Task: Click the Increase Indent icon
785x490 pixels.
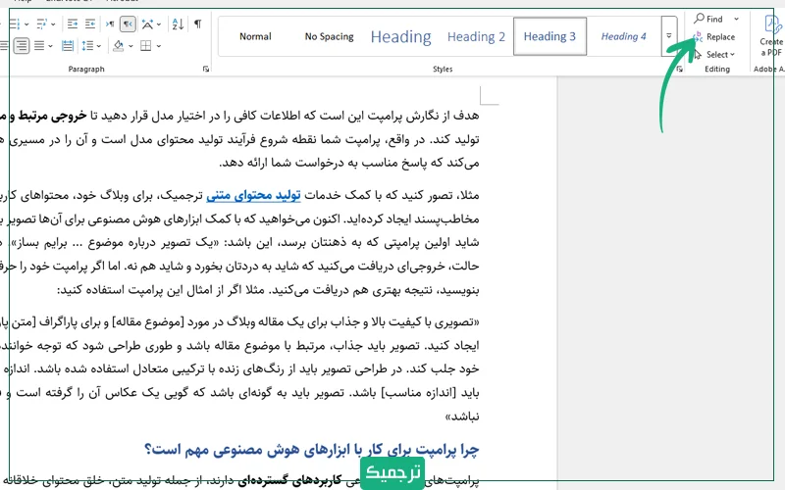Action: [x=90, y=24]
